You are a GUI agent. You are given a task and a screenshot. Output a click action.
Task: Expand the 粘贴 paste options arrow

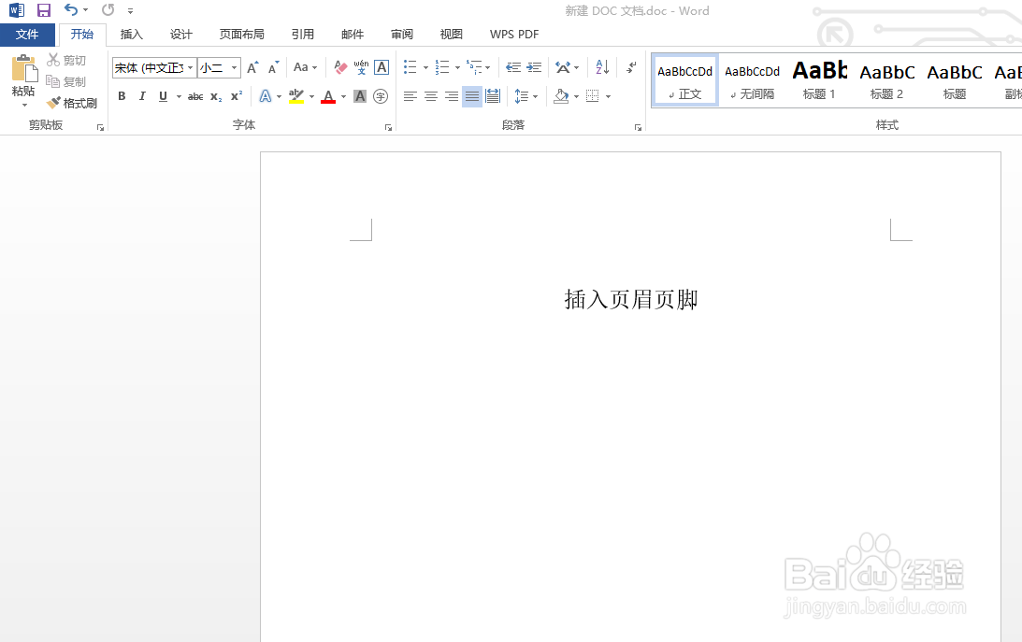[x=24, y=105]
